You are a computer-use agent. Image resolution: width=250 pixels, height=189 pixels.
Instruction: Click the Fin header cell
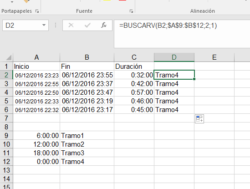tap(87, 66)
